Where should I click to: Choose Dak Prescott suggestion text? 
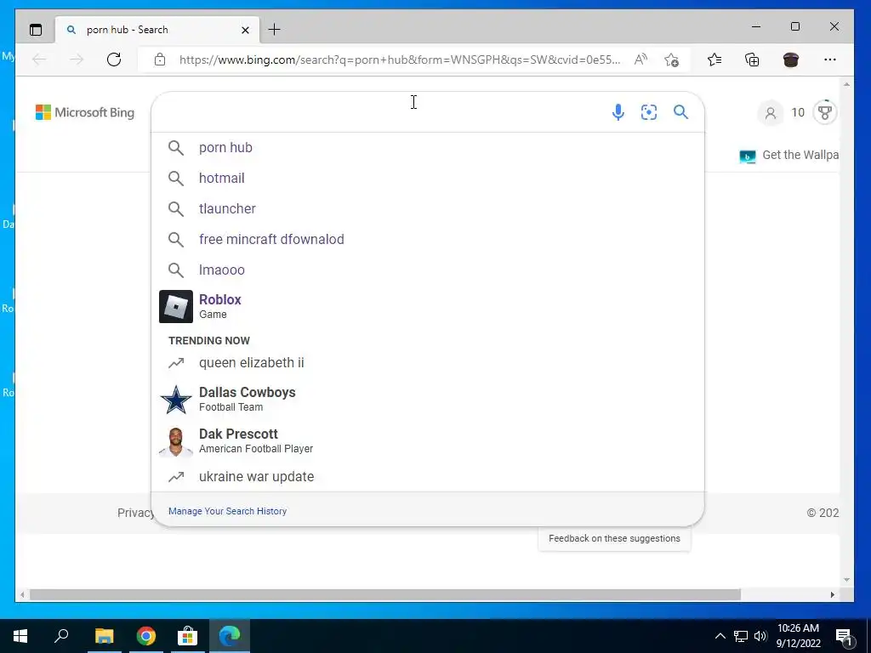(x=255, y=441)
